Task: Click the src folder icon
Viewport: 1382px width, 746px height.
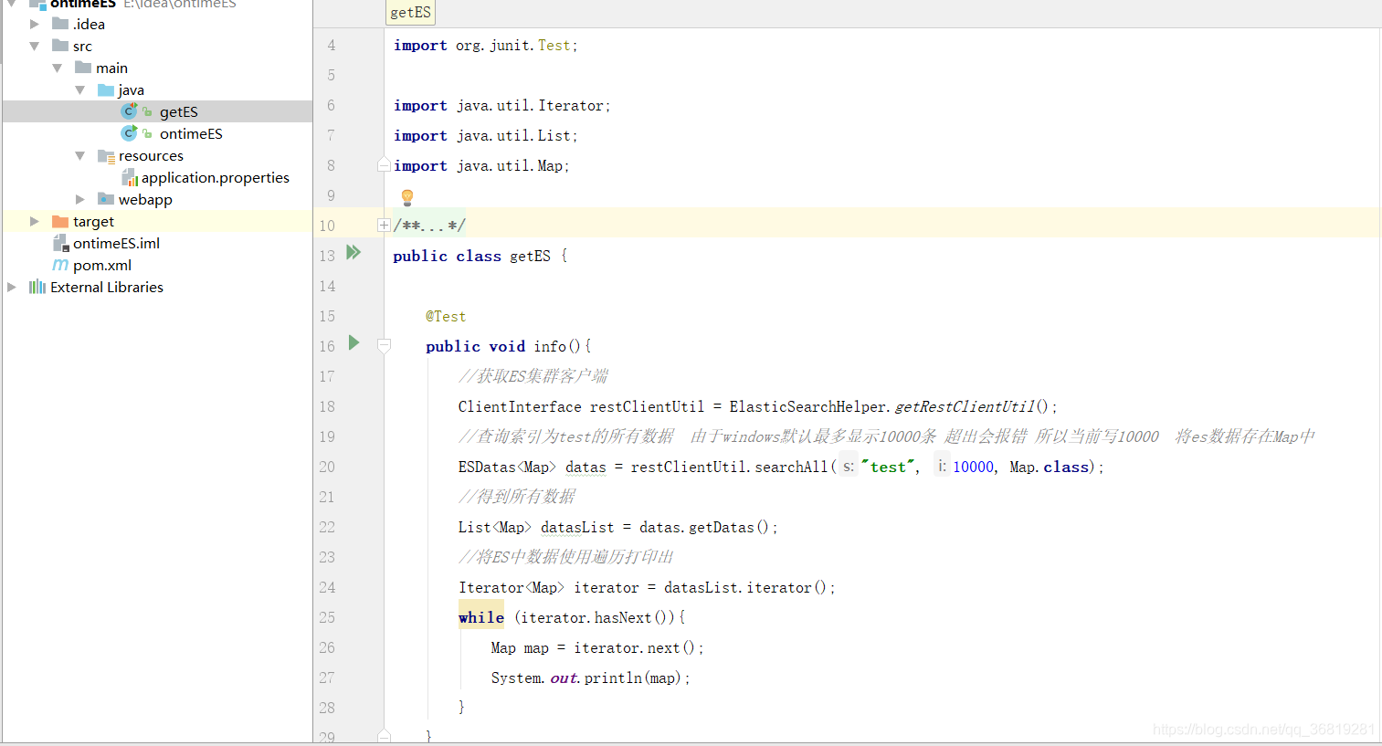Action: pyautogui.click(x=60, y=46)
